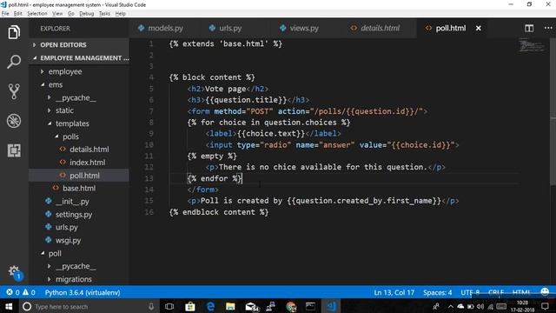Image resolution: width=556 pixels, height=313 pixels.
Task: Close the poll.html tab
Action: 479,28
